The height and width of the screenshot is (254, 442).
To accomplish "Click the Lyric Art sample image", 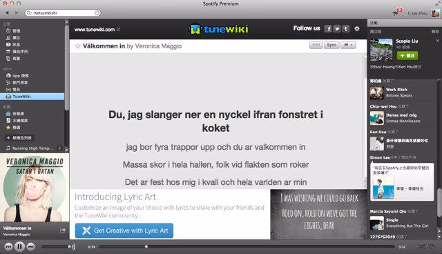I will pyautogui.click(x=318, y=214).
